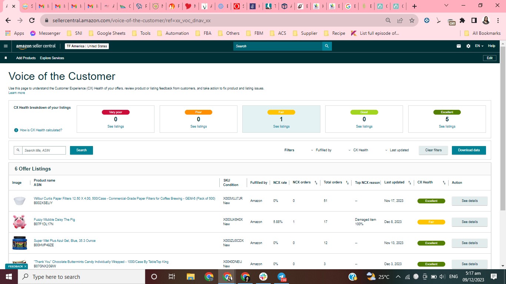Open the Seller Central hamburger menu
Screen dimensions: 506x284
click(6, 46)
